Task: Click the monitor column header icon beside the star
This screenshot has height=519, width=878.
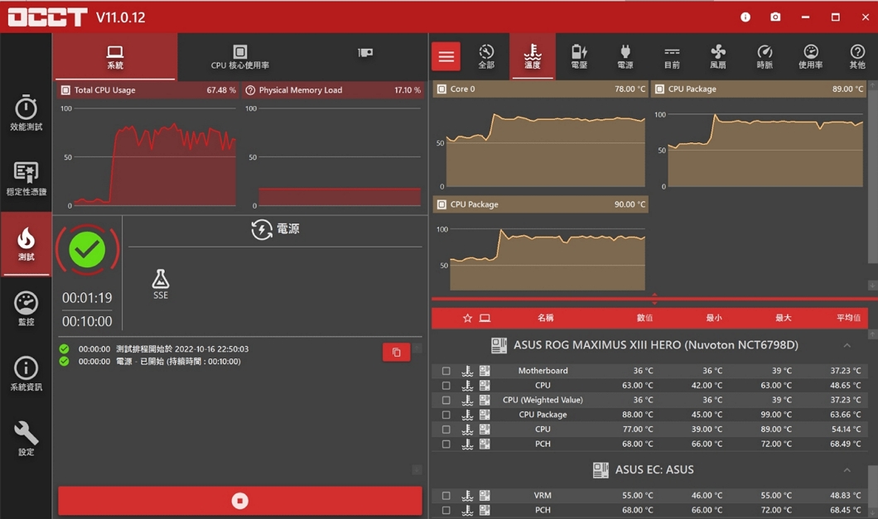Action: 485,318
